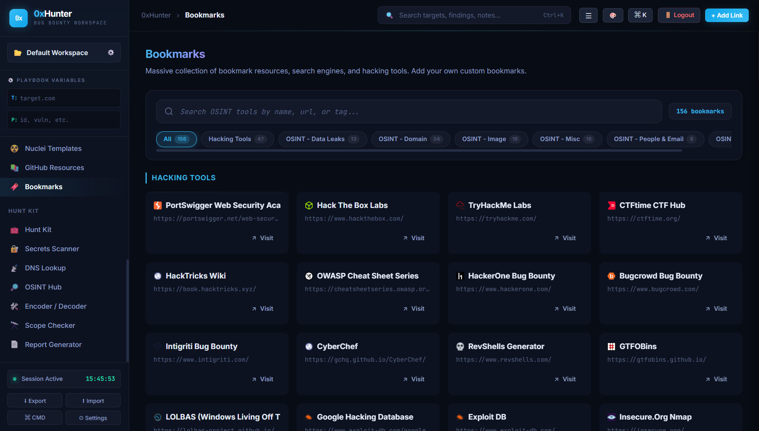This screenshot has height=431, width=759.
Task: Select the All filter tab
Action: pyautogui.click(x=176, y=139)
